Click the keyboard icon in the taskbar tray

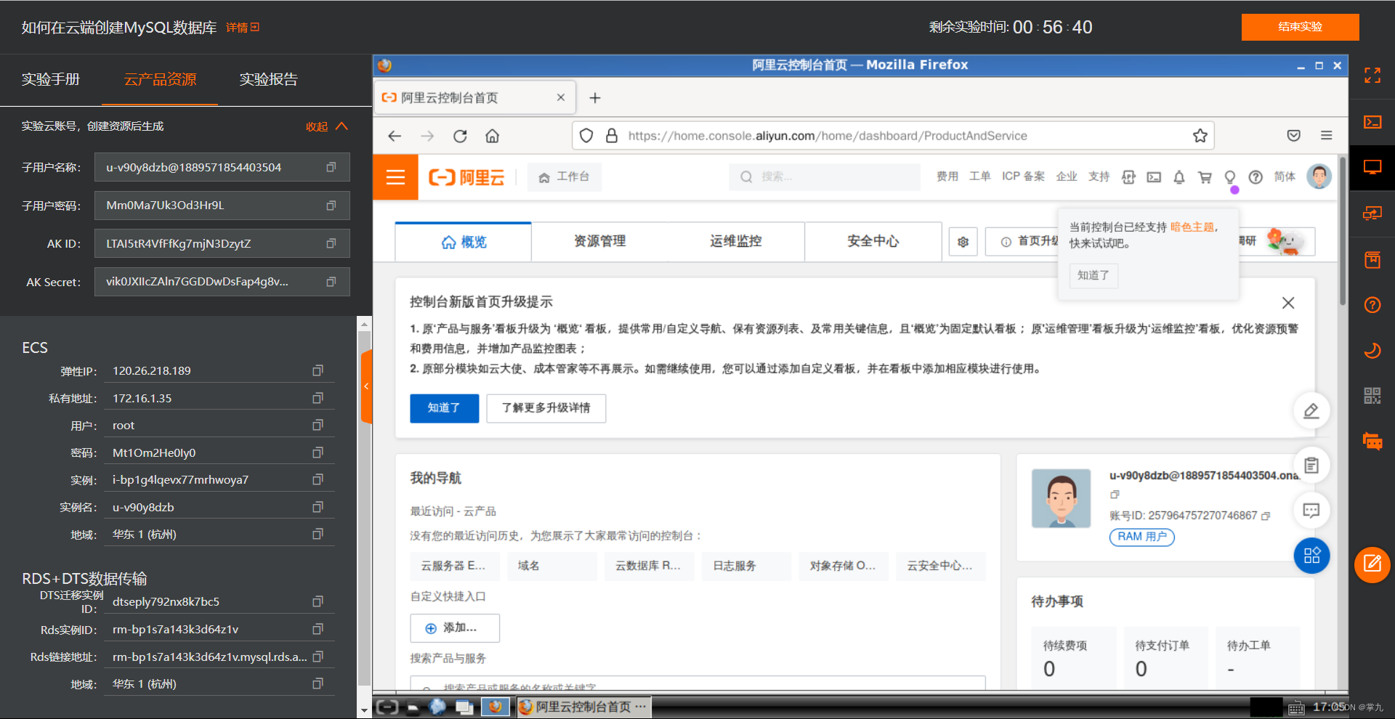pyautogui.click(x=1296, y=707)
